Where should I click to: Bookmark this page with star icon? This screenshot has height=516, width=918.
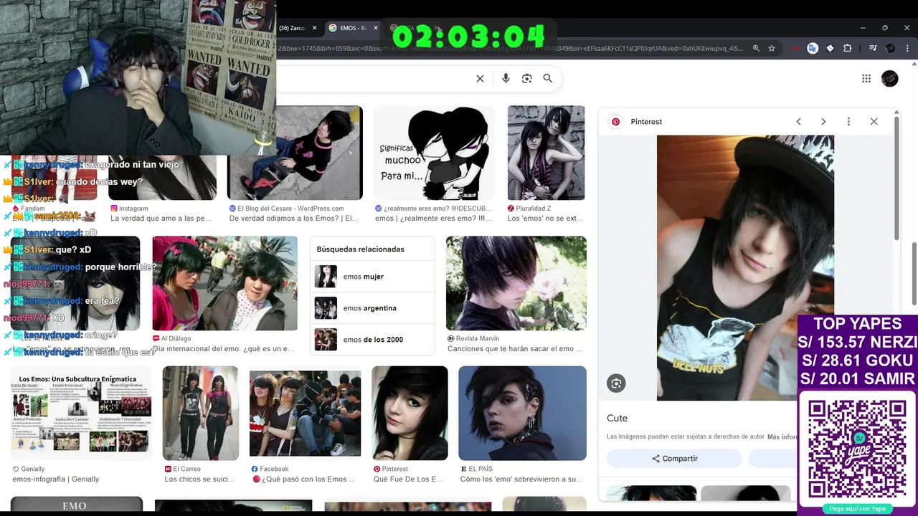(772, 48)
